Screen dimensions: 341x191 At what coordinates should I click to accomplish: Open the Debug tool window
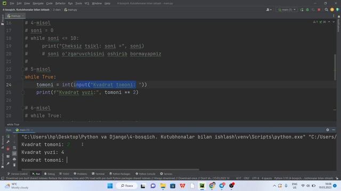coord(50,174)
